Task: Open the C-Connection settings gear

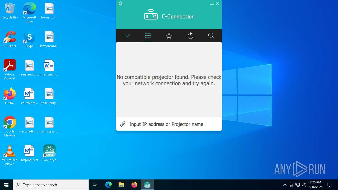Action: (x=120, y=3)
